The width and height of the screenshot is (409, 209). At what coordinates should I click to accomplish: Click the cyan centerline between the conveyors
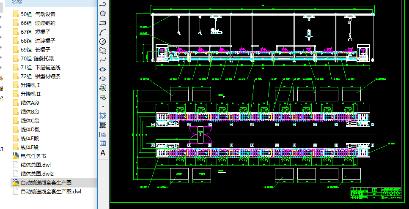tap(262, 135)
